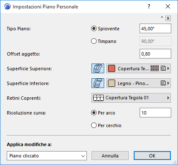The width and height of the screenshot is (178, 165).
Task: Select the Per cerchio radio button
Action: pos(94,125)
